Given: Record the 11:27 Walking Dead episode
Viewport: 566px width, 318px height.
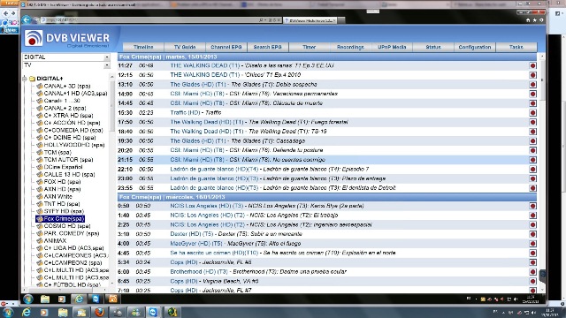Looking at the screenshot, I should 532,65.
